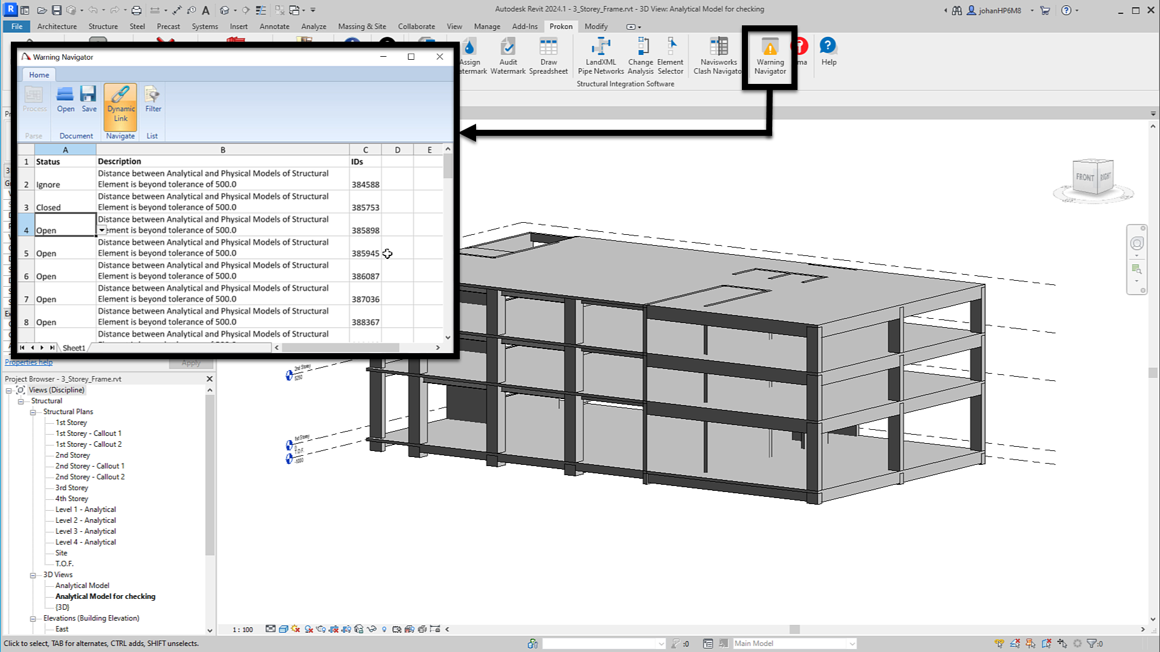Image resolution: width=1160 pixels, height=652 pixels.
Task: Launch the Change Analysis tool
Action: (640, 56)
